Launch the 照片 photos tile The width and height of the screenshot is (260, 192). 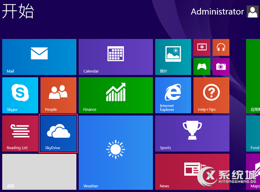pyautogui.click(x=173, y=57)
